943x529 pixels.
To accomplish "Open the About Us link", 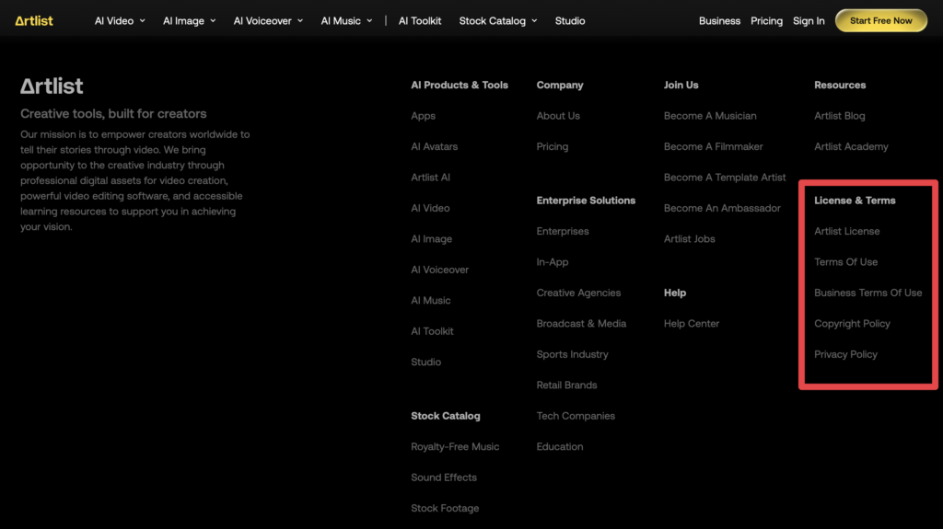I will coord(558,115).
